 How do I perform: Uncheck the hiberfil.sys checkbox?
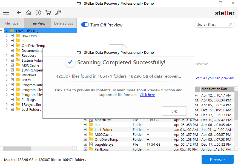[x=85, y=120]
